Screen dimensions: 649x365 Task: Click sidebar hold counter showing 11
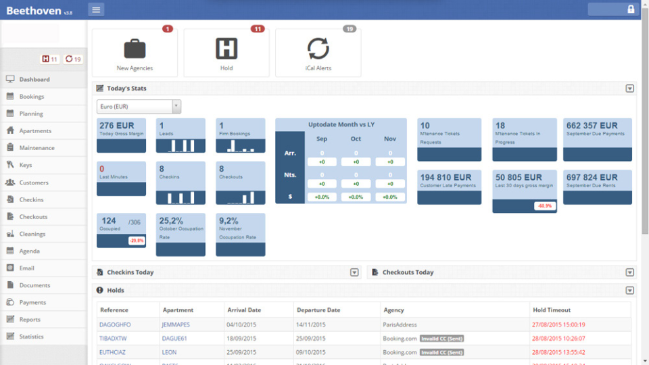49,59
